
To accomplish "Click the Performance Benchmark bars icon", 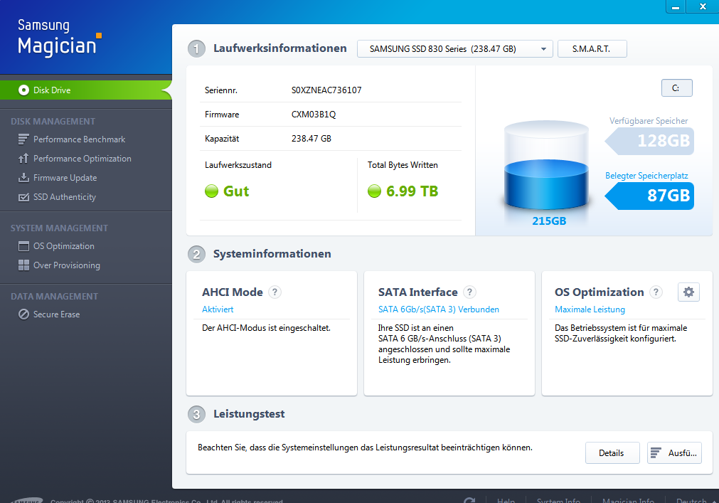I will tap(23, 139).
